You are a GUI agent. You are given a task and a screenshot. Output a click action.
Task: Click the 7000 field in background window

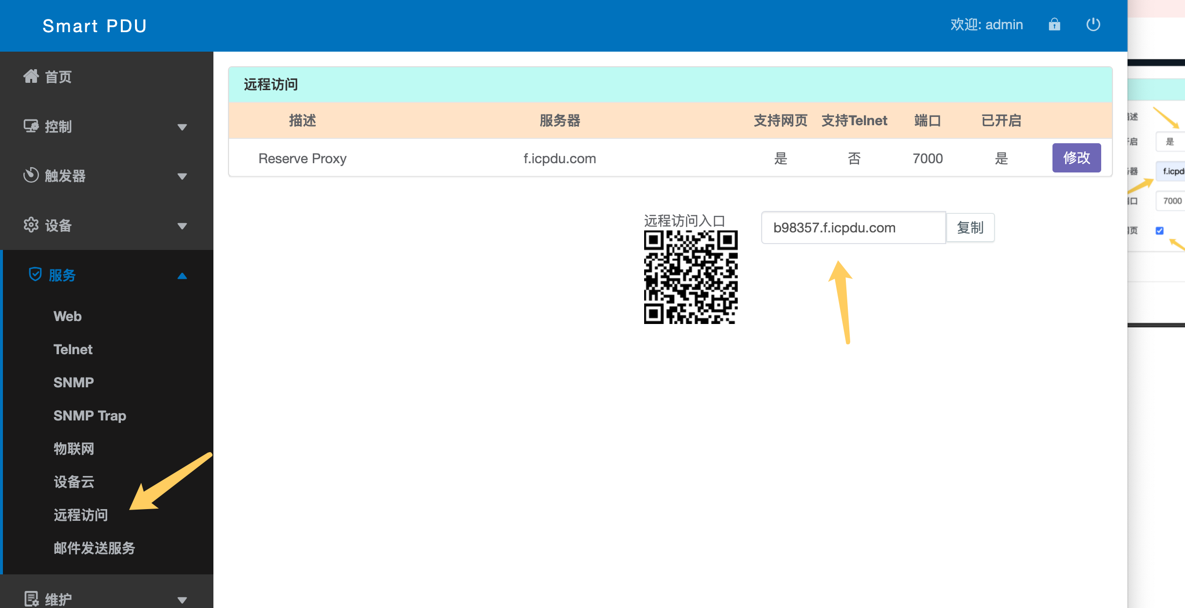tap(1171, 201)
